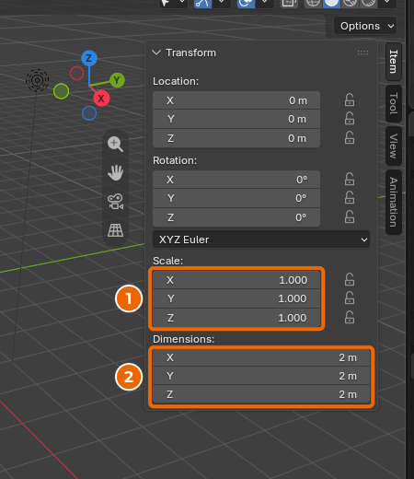Lock the Location Z value
Image resolution: width=414 pixels, height=479 pixels.
click(350, 138)
